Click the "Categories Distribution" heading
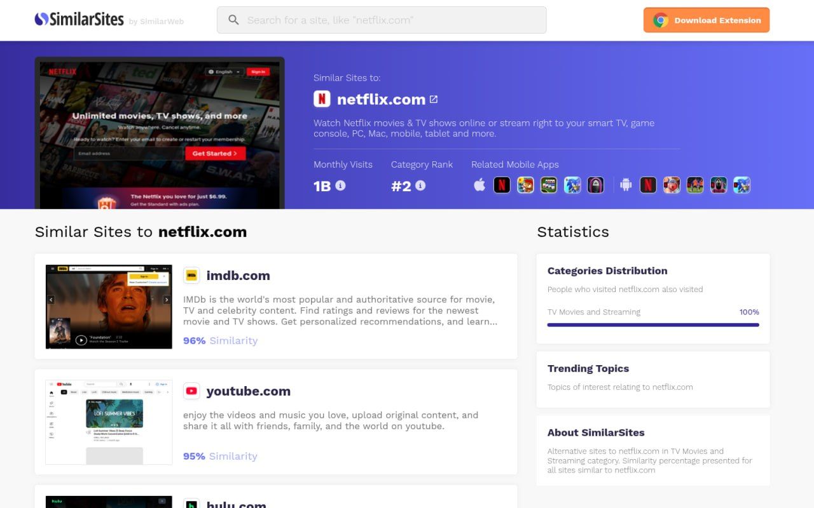814x508 pixels. [x=607, y=271]
